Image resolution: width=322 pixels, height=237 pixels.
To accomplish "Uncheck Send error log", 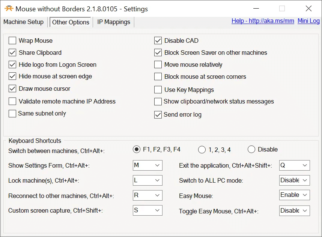I will [x=158, y=115].
